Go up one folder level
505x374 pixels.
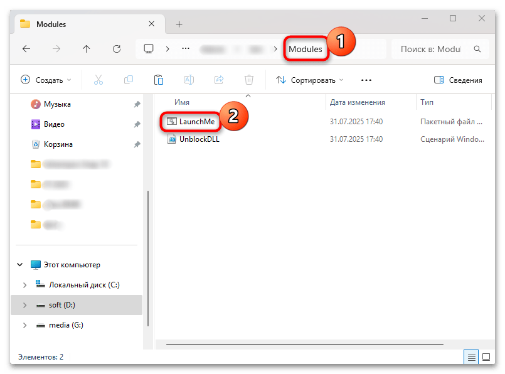pos(86,48)
